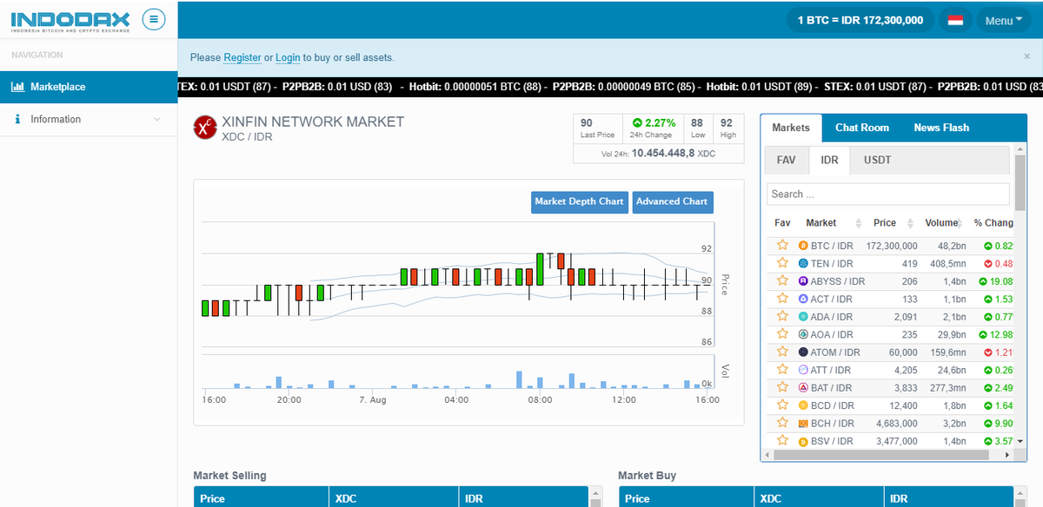Click the ACT coin icon in list
Image resolution: width=1043 pixels, height=507 pixels.
click(x=803, y=299)
